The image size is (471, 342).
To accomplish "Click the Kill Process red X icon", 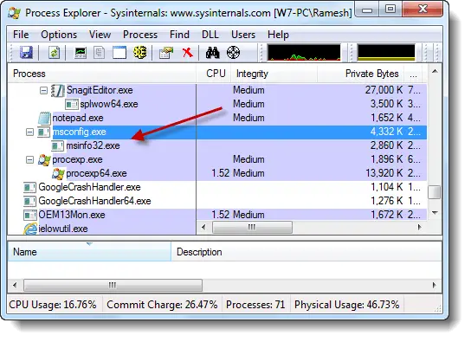I will [x=187, y=53].
